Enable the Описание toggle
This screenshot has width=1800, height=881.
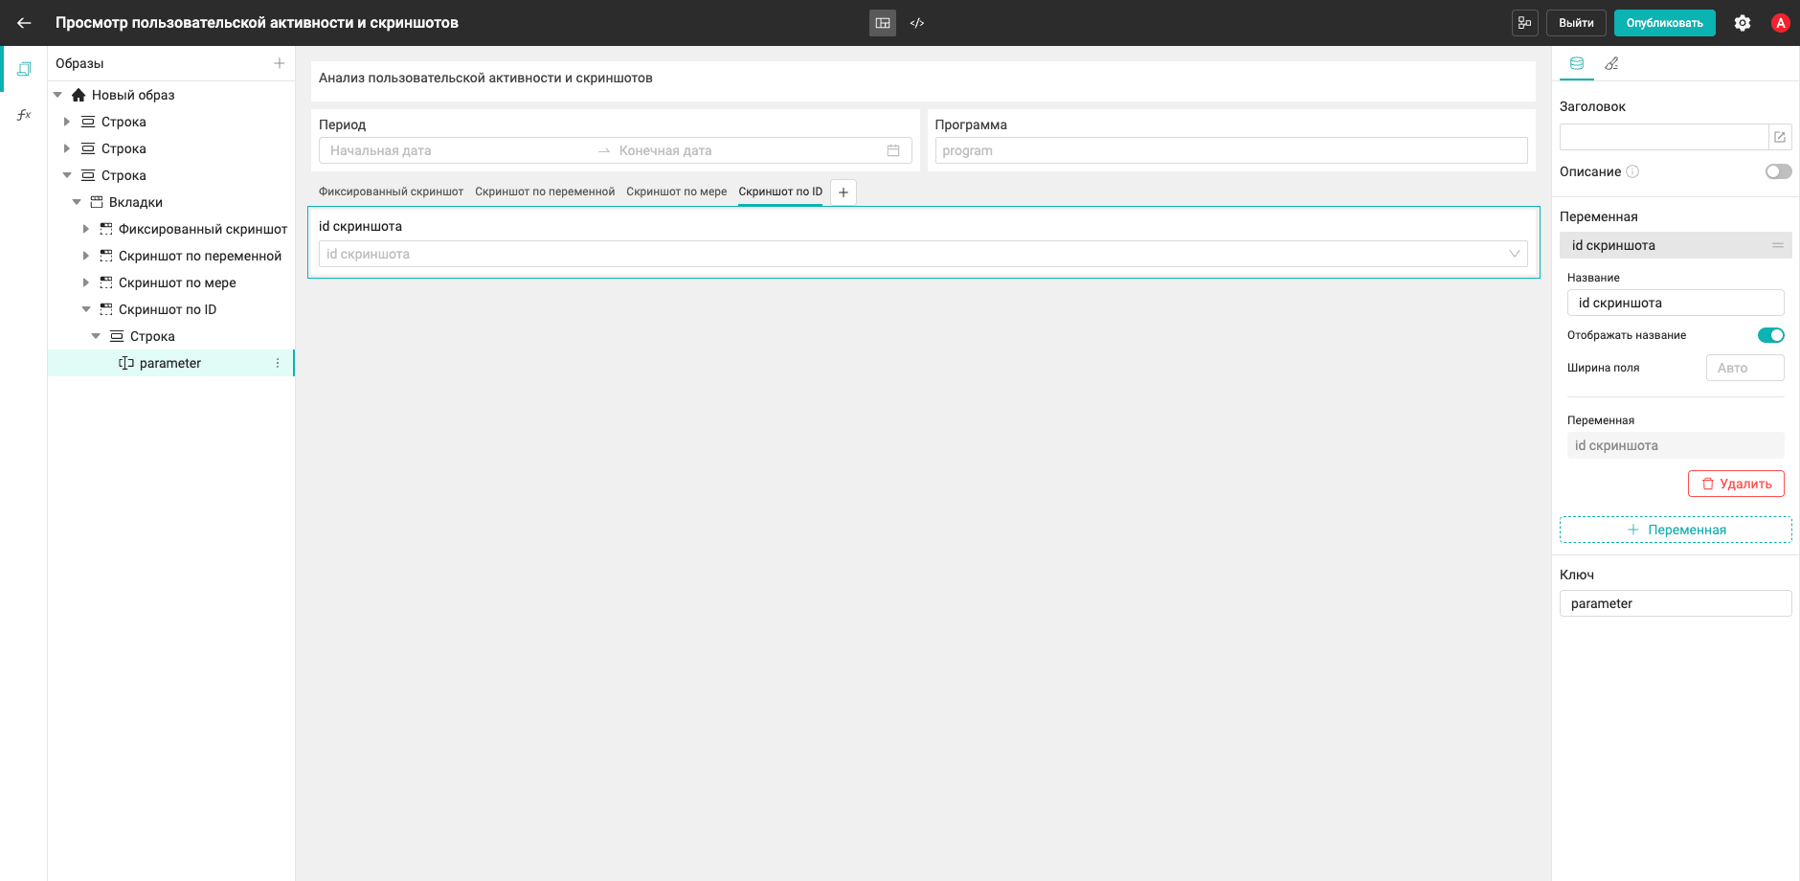[1778, 171]
